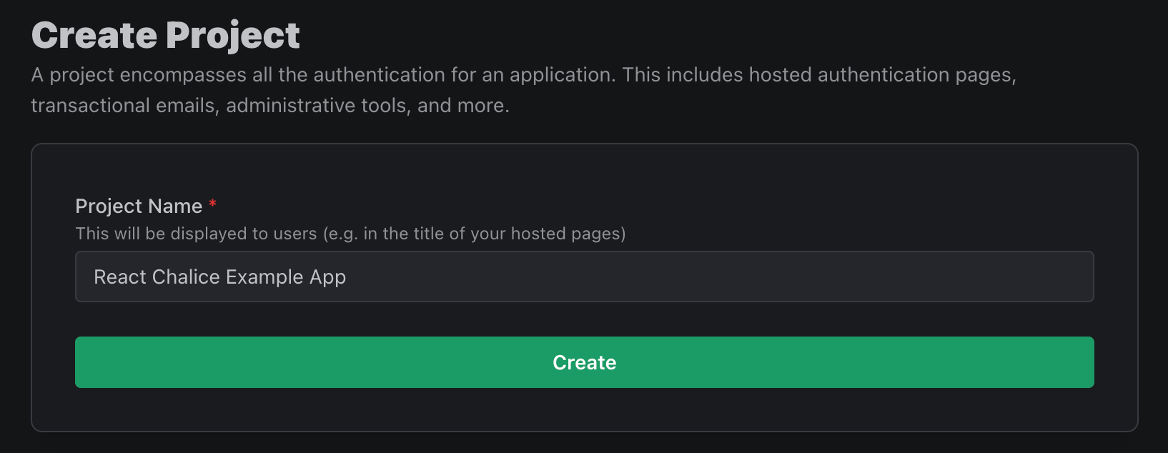Click the project description paragraph
Screen dimensions: 1168x453
(x=523, y=90)
